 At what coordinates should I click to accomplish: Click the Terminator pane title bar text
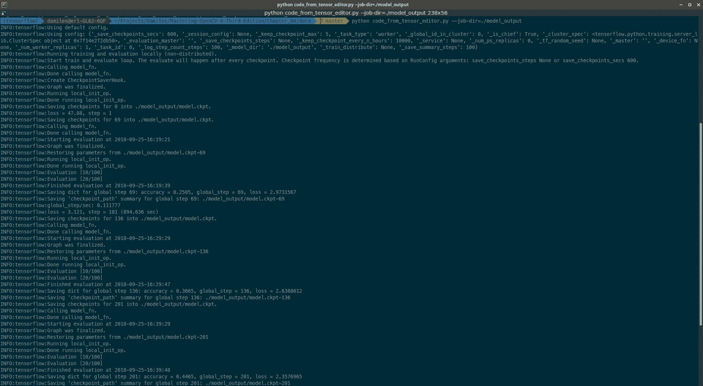click(355, 13)
